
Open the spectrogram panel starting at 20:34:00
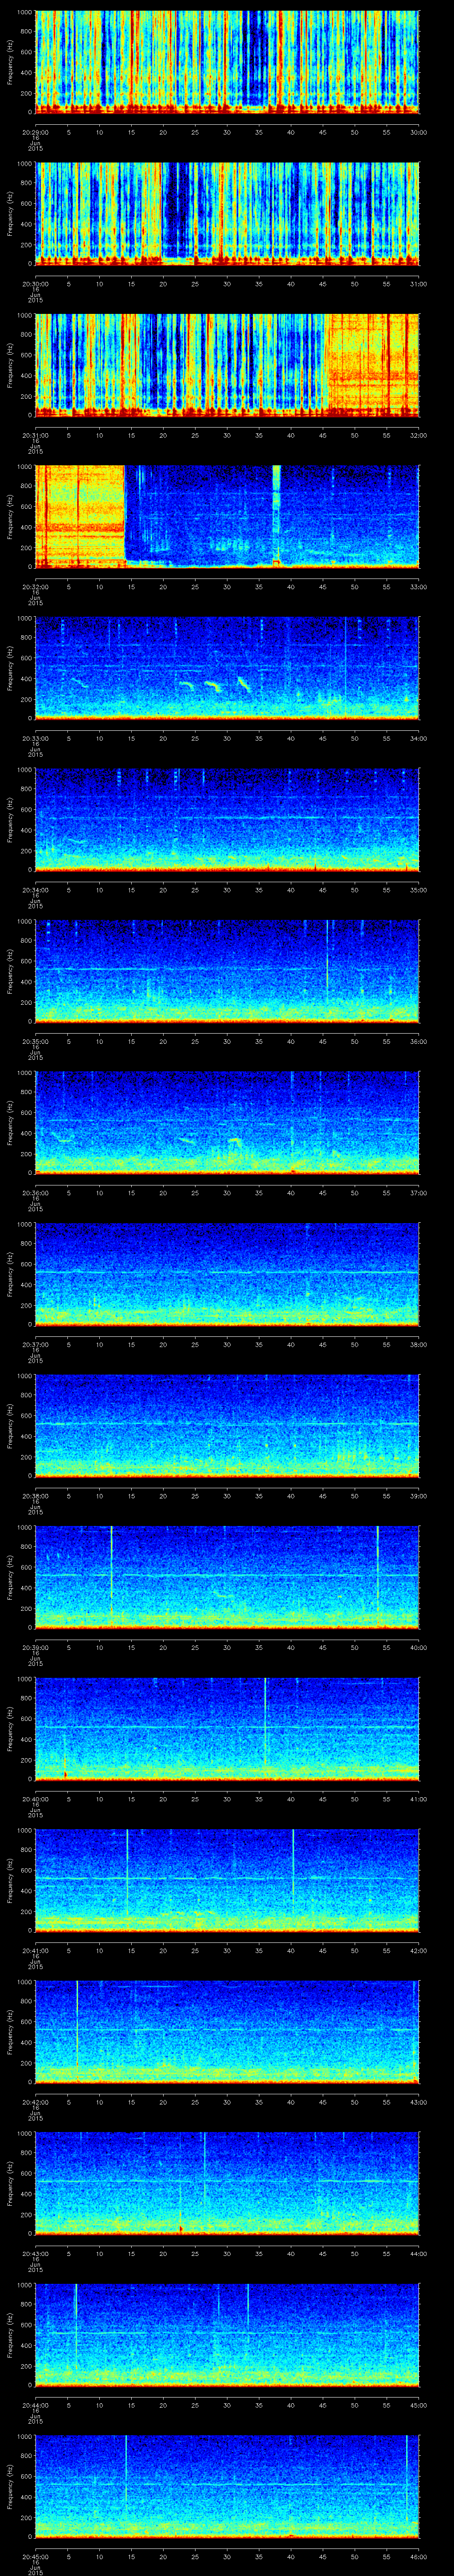click(227, 819)
